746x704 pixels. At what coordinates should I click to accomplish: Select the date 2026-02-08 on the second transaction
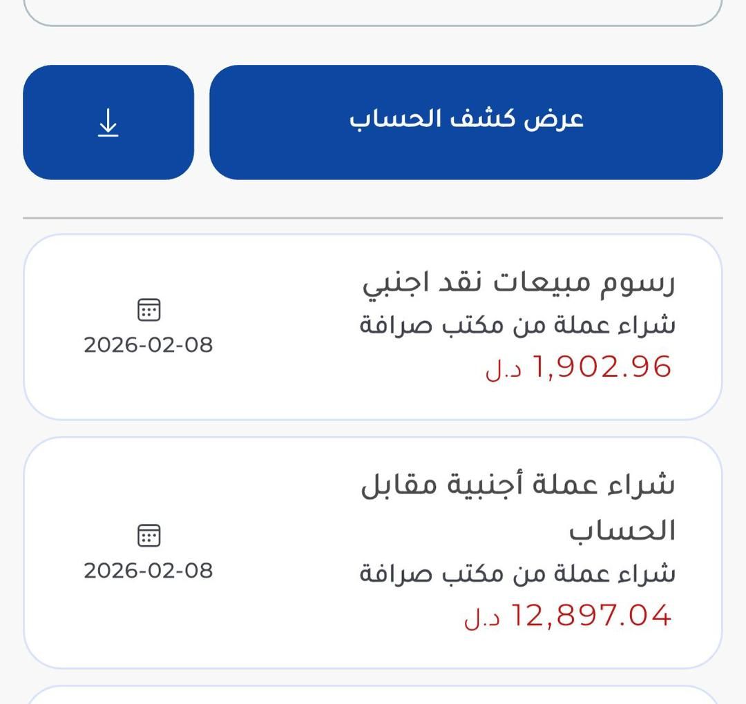point(149,569)
